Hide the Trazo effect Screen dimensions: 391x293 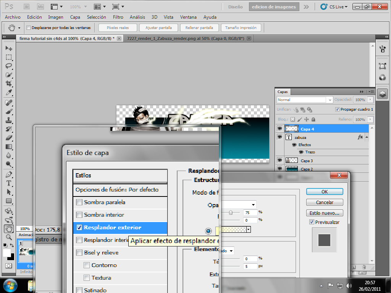click(301, 152)
